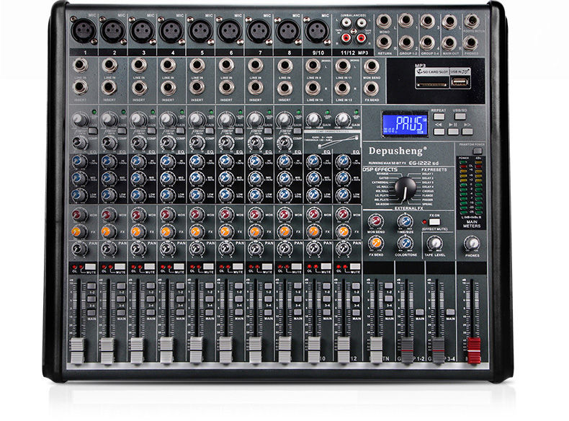Image resolution: width=569 pixels, height=421 pixels.
Task: Tap the fast-forward button of the MP3 player
Action: click(467, 131)
